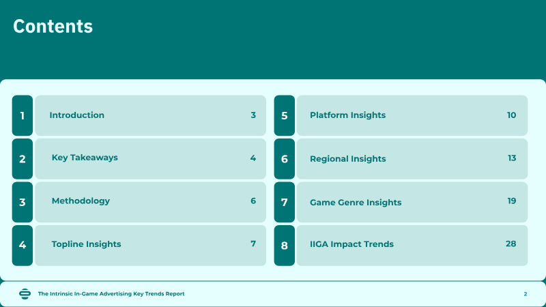Click the number 1 section tile
This screenshot has width=546, height=307.
(x=23, y=115)
